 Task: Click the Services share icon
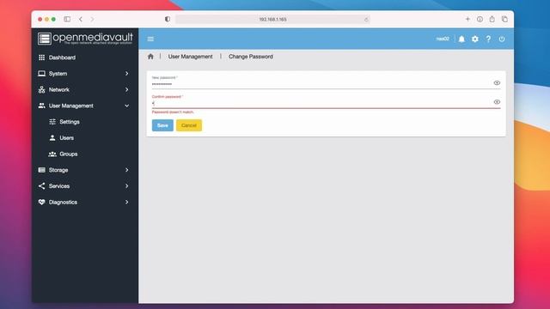click(42, 186)
